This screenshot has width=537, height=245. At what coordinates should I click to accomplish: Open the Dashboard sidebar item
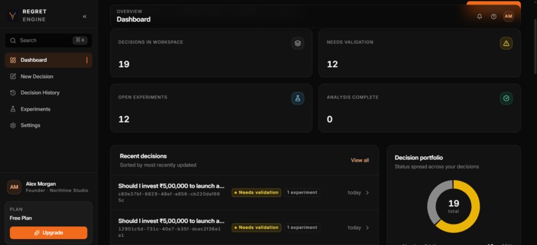pyautogui.click(x=48, y=60)
